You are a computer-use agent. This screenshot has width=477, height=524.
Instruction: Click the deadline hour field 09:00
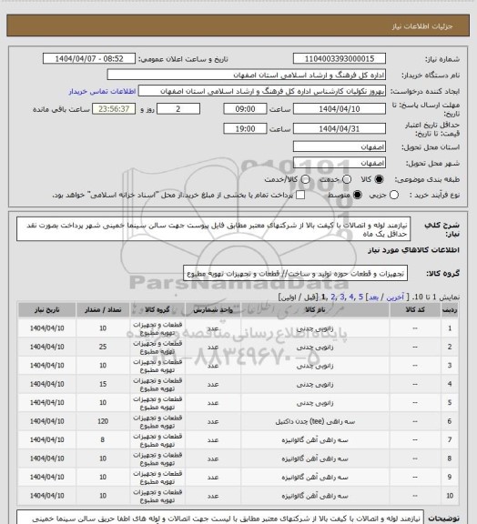tap(245, 109)
